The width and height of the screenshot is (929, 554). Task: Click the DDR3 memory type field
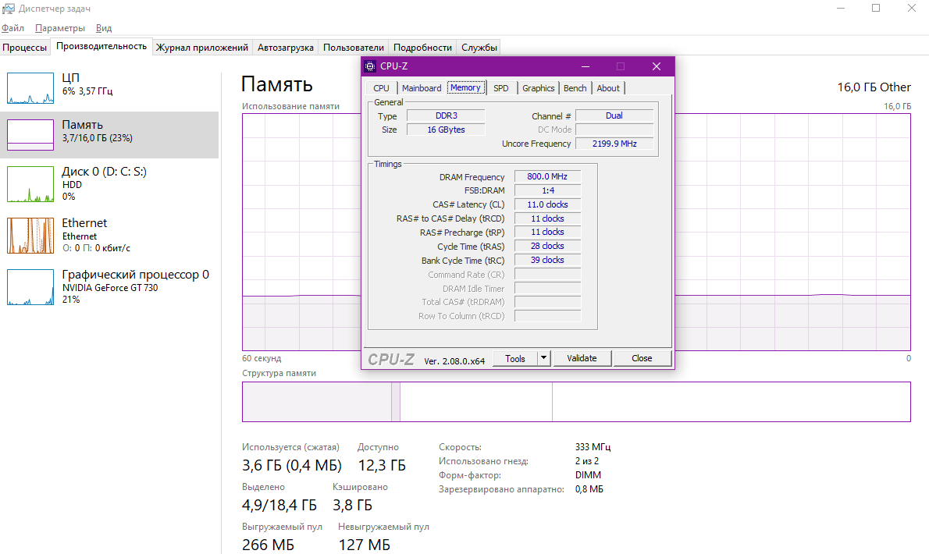(446, 116)
